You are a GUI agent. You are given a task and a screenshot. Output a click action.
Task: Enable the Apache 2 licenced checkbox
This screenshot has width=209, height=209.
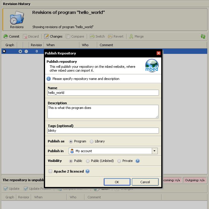pyautogui.click(x=50, y=171)
